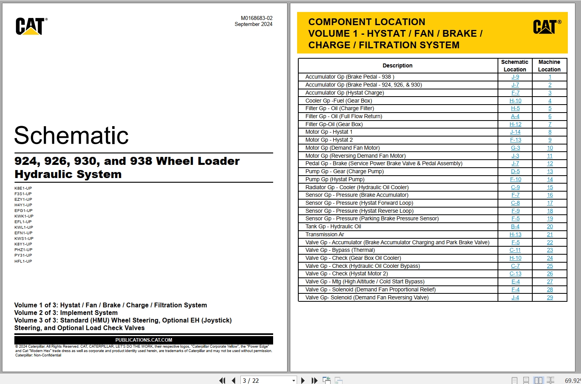The image size is (581, 384).
Task: Open J-14 link for Motor Gp Hystat 1
Action: [x=515, y=132]
